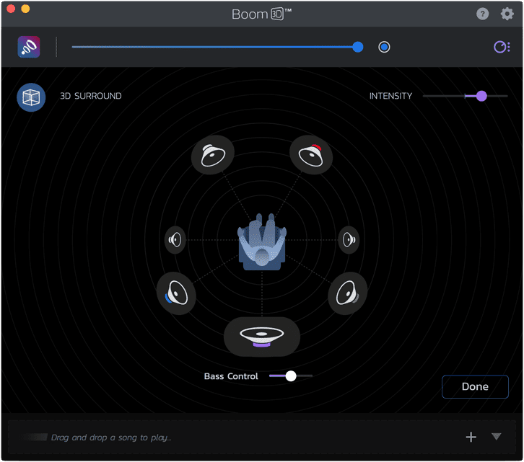Toggle the 3D Surround cube icon
Image resolution: width=524 pixels, height=462 pixels.
click(31, 97)
